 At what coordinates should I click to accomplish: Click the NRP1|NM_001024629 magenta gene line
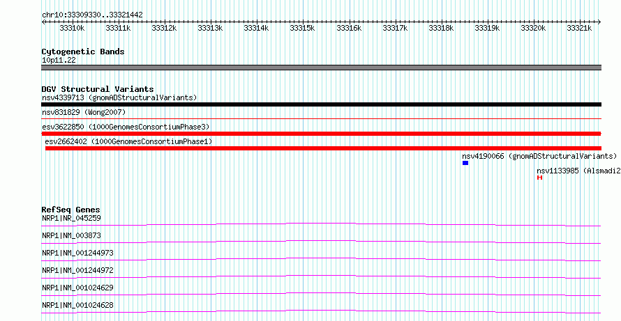pyautogui.click(x=321, y=294)
